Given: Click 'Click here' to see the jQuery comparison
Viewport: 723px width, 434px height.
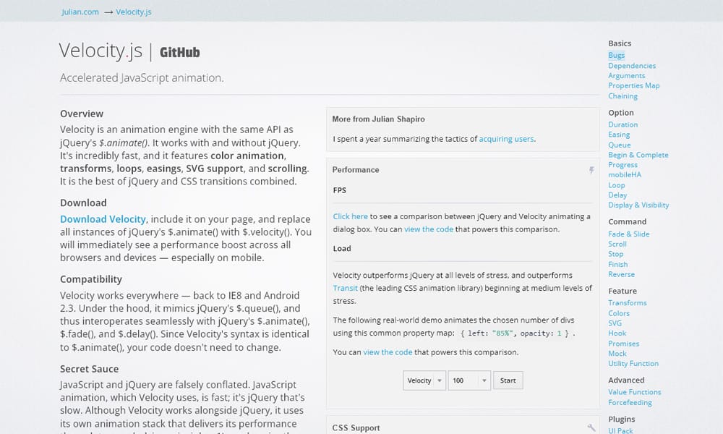Looking at the screenshot, I should tap(348, 216).
